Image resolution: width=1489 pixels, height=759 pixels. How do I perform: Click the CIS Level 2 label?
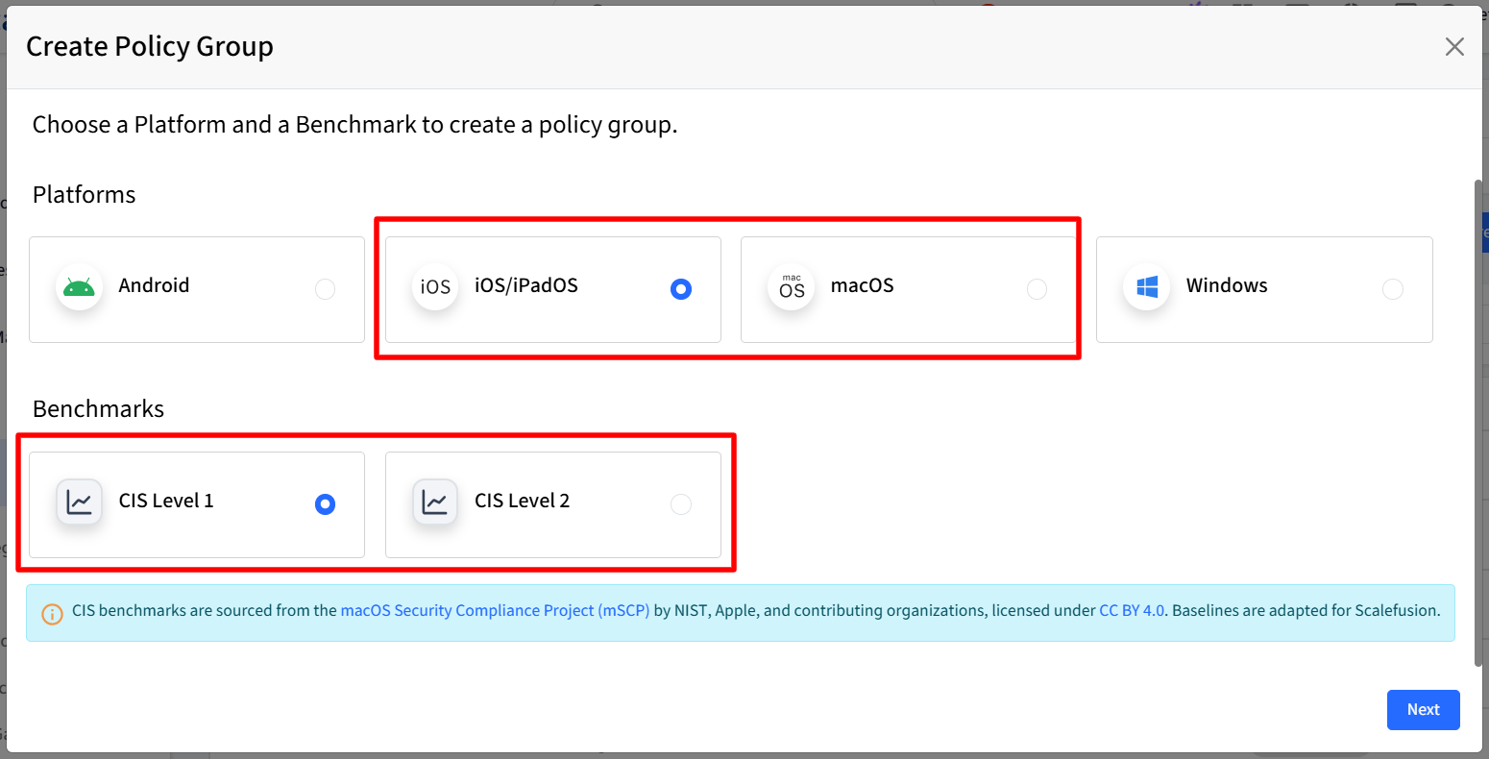523,501
